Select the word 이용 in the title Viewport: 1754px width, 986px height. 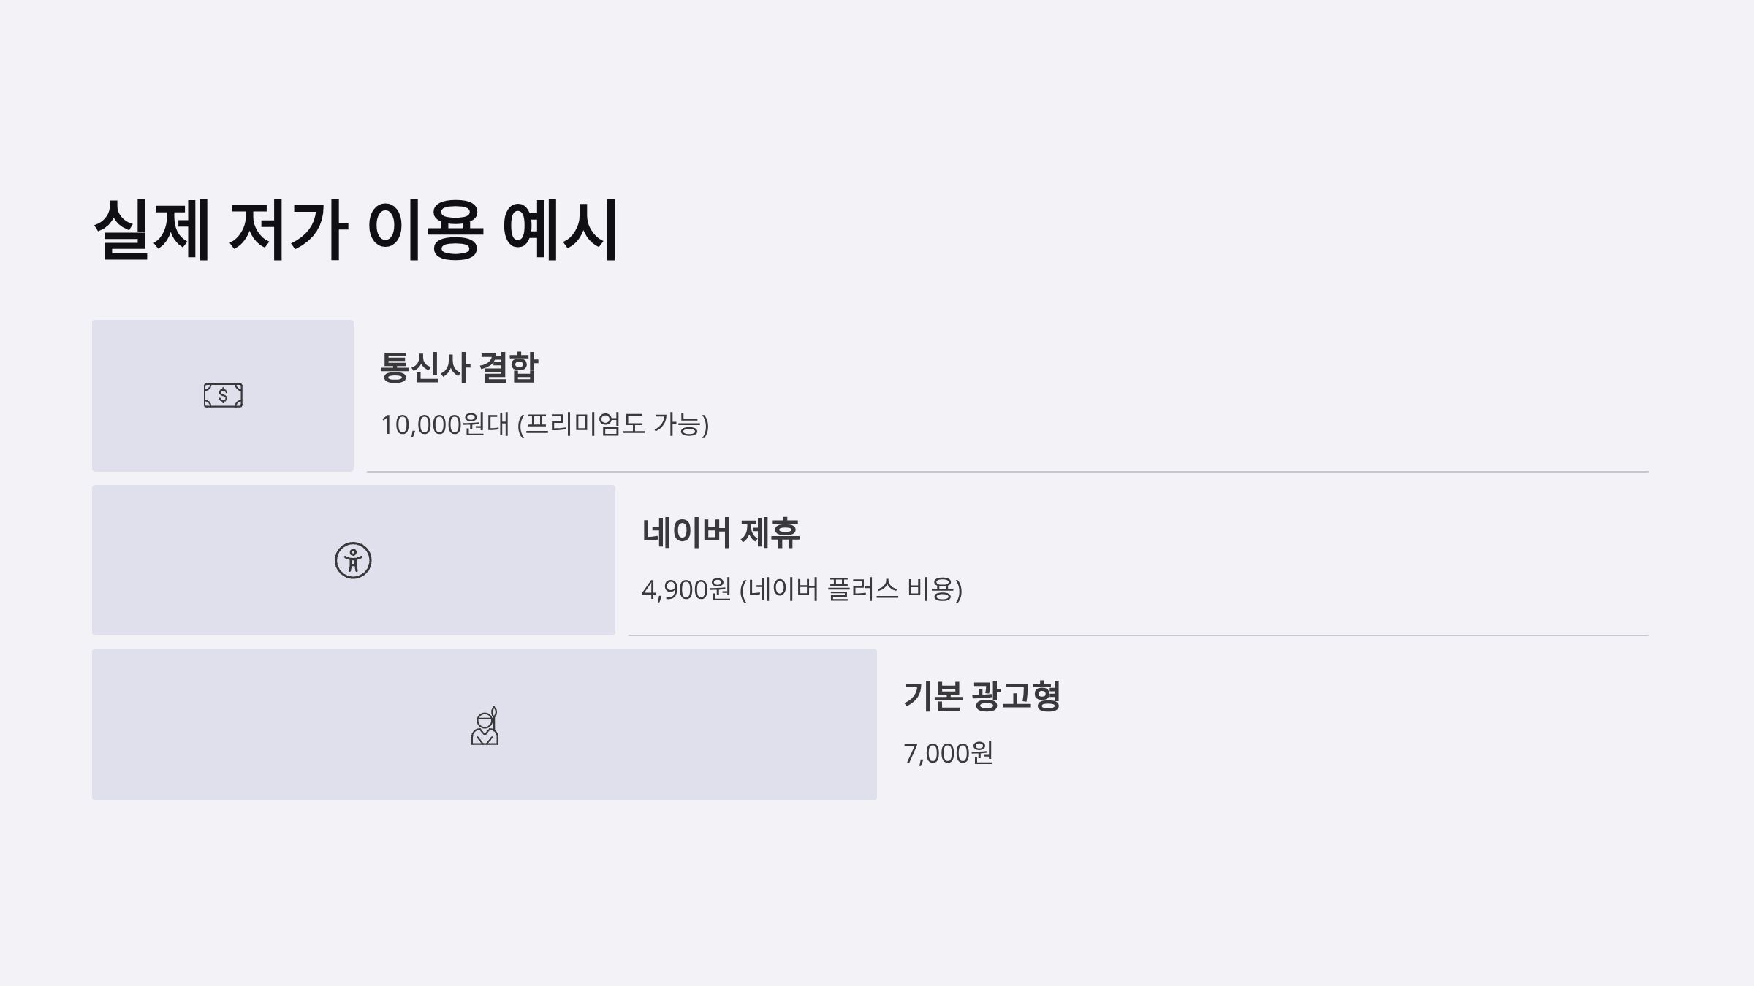coord(424,229)
